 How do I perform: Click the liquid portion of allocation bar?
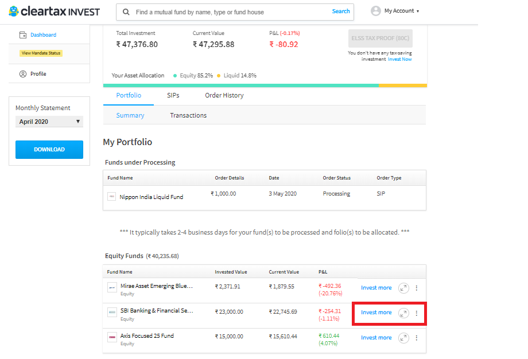[x=403, y=85]
